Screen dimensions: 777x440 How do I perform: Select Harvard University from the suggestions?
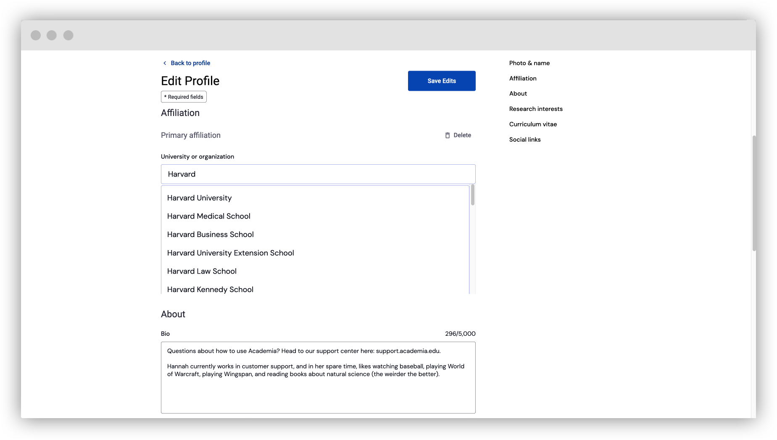(x=200, y=198)
